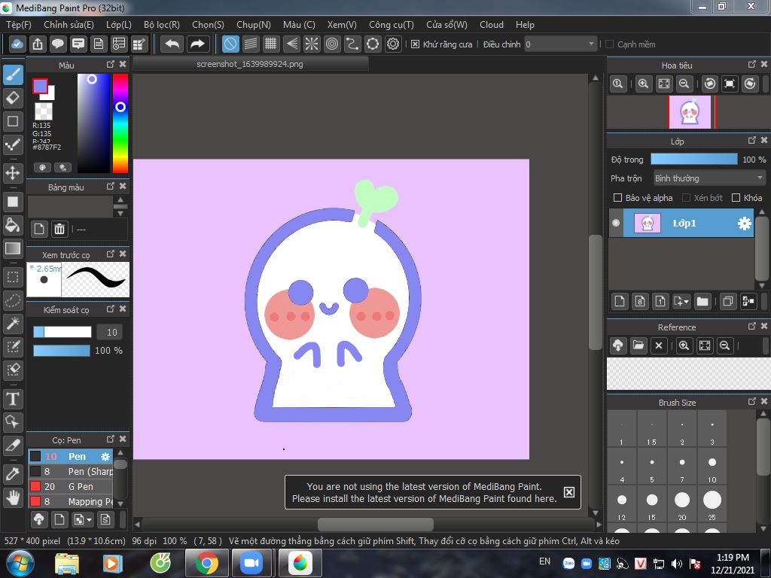Enable the Bảo vệ alpha checkbox

(617, 198)
